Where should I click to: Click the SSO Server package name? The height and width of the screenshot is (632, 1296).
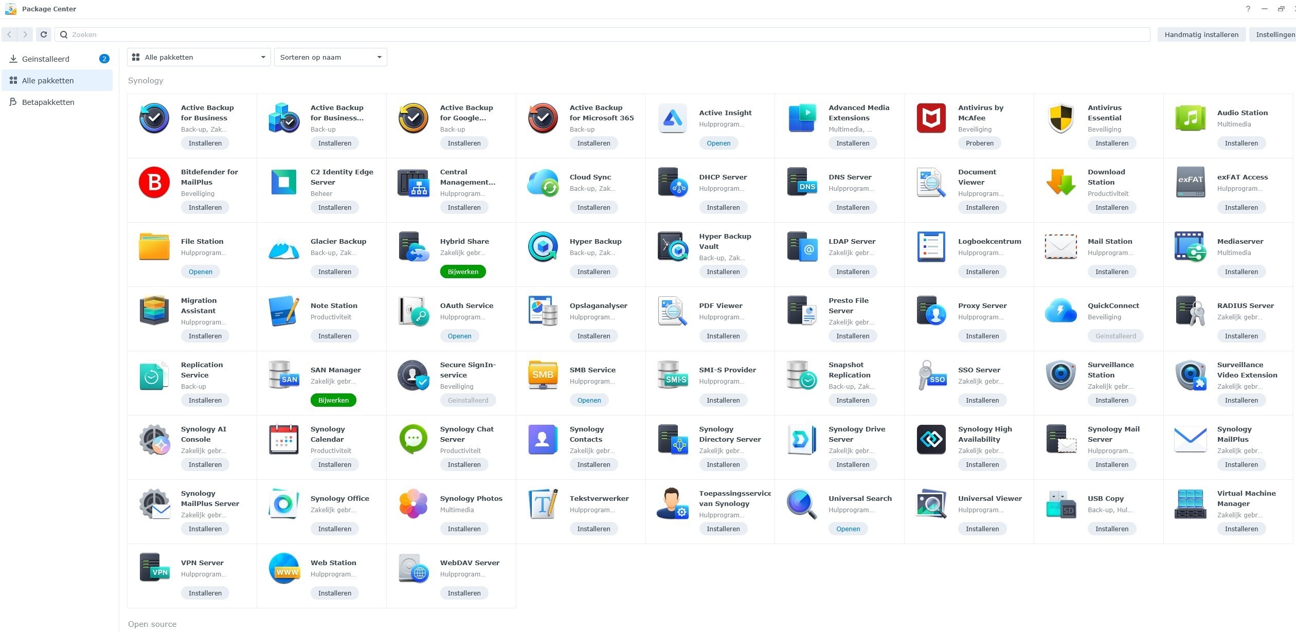pos(979,370)
